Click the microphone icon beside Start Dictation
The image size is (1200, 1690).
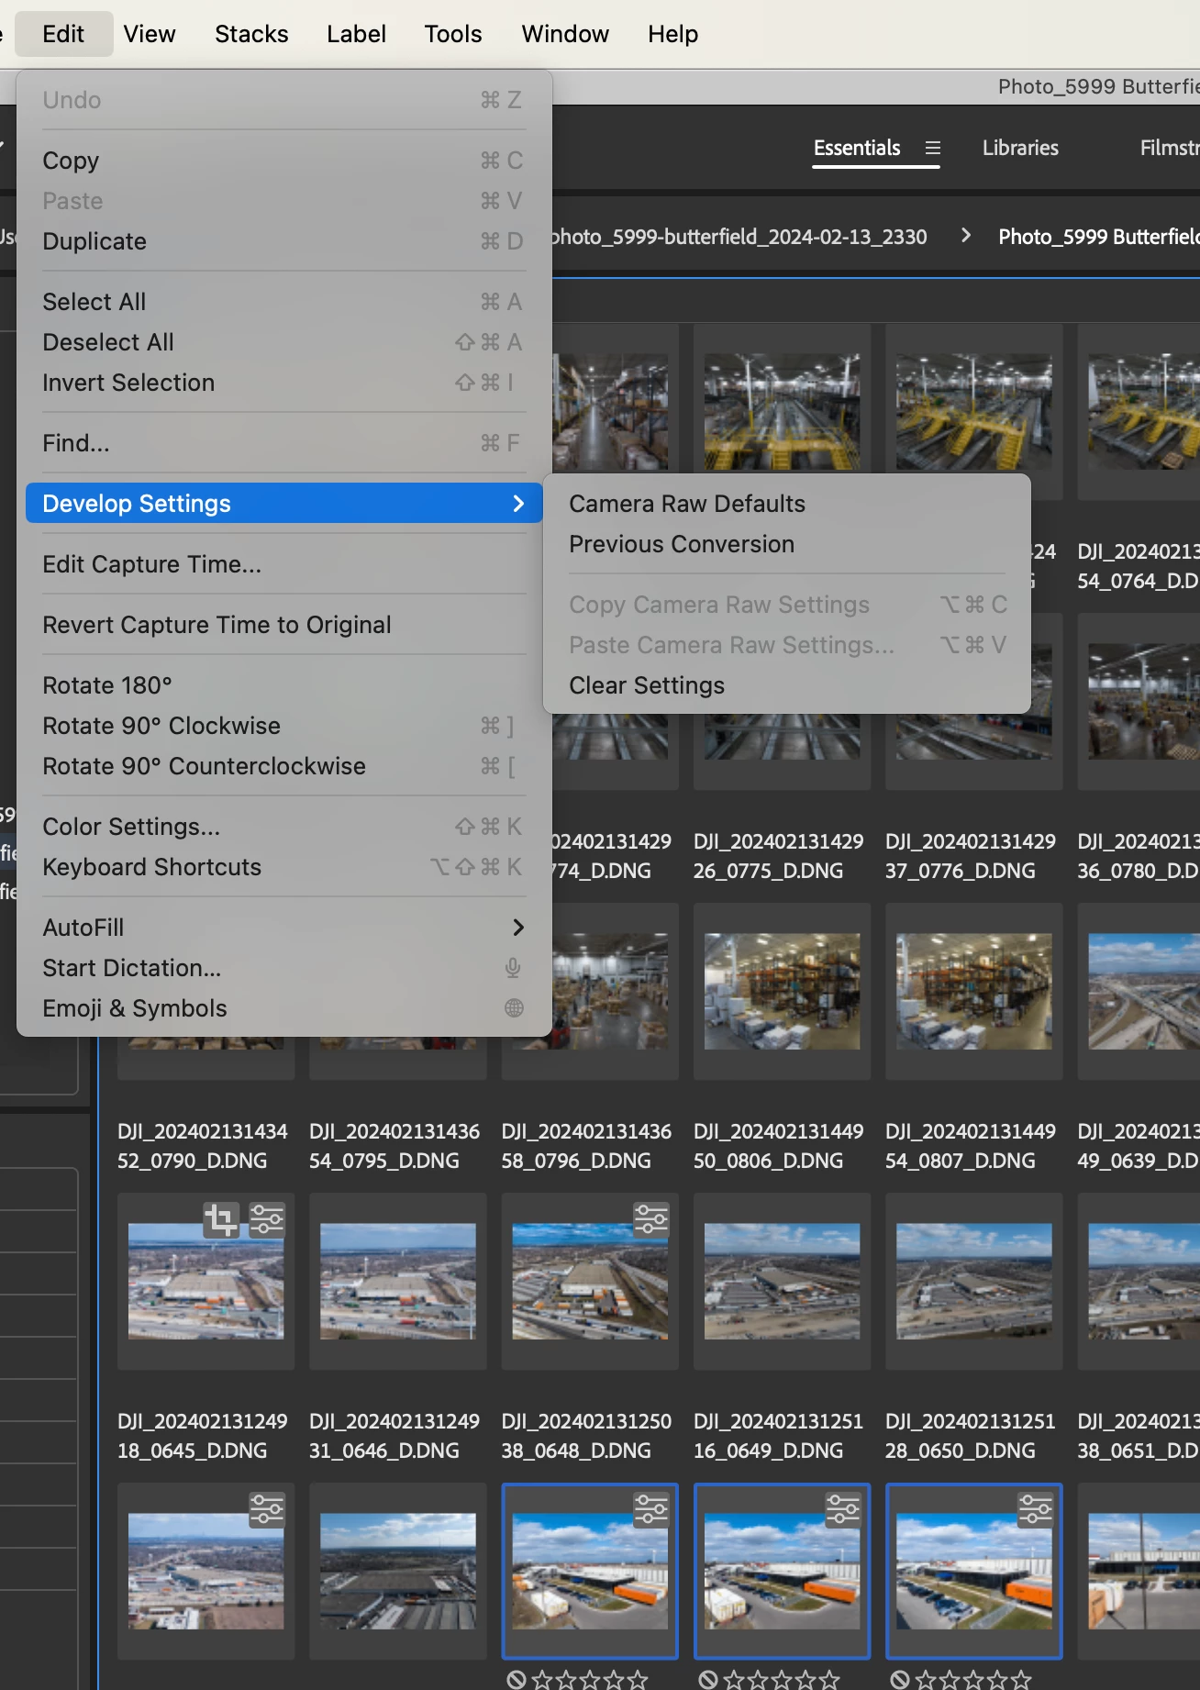(x=514, y=968)
